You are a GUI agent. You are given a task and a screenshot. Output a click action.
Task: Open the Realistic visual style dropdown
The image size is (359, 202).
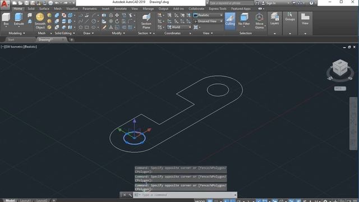point(208,15)
